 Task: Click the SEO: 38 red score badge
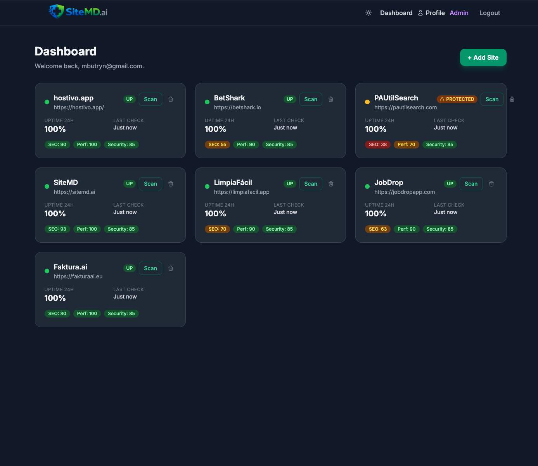coord(377,145)
